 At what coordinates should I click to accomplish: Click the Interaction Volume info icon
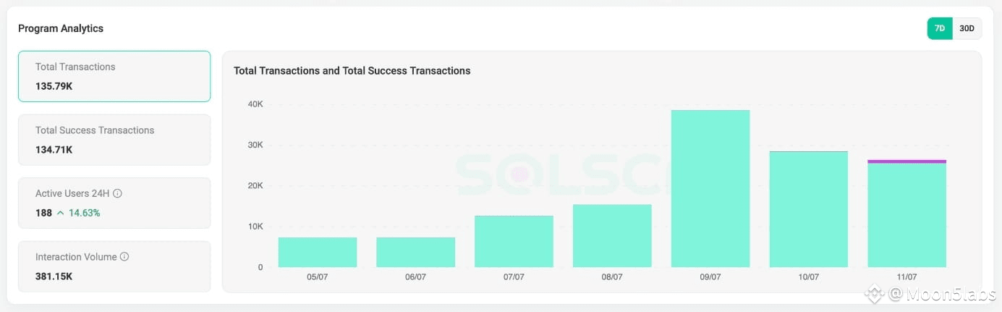[x=124, y=257]
